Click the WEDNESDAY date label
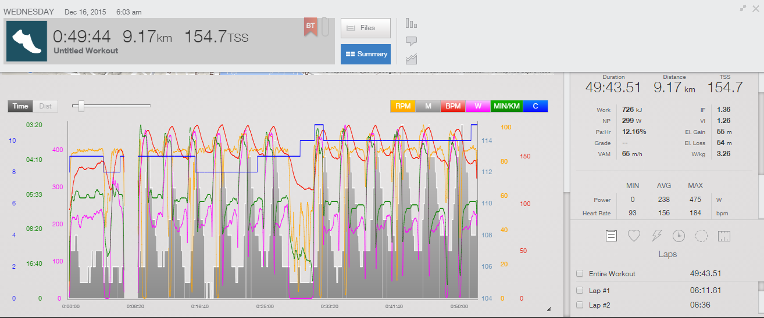This screenshot has height=318, width=764. pos(29,12)
